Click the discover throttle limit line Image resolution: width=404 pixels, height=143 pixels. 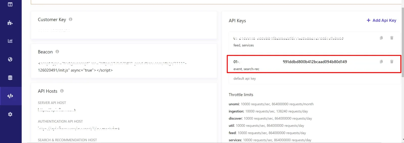(270, 118)
